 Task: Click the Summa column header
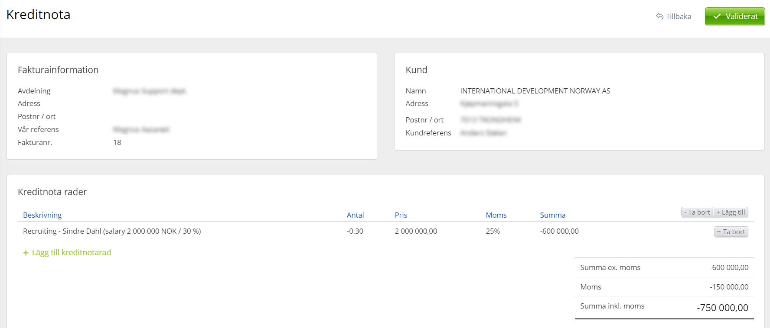(x=552, y=215)
